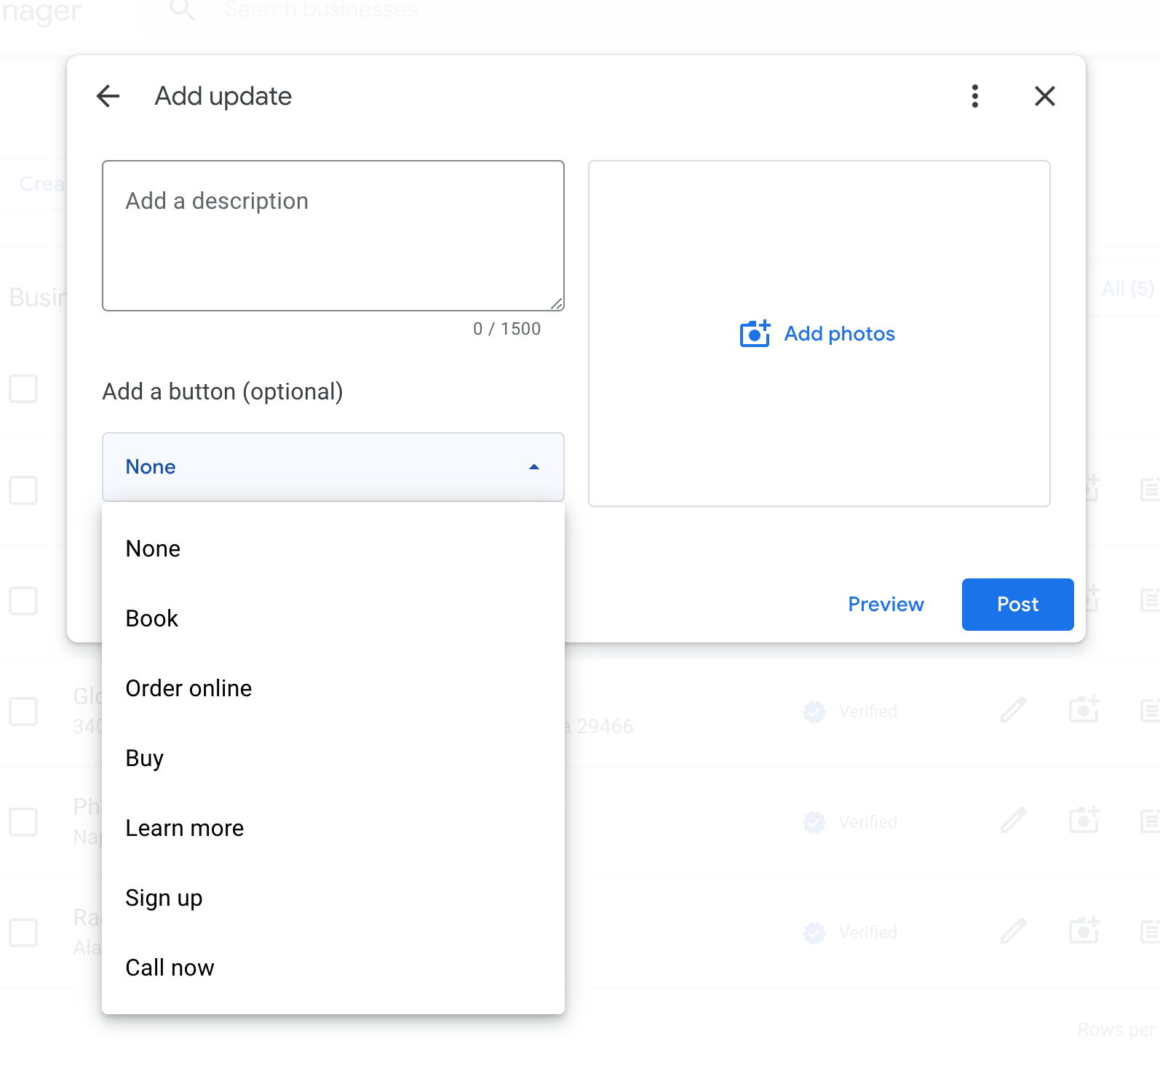1160x1068 pixels.
Task: Tick the checkbox beside the Ra business row
Action: (23, 933)
